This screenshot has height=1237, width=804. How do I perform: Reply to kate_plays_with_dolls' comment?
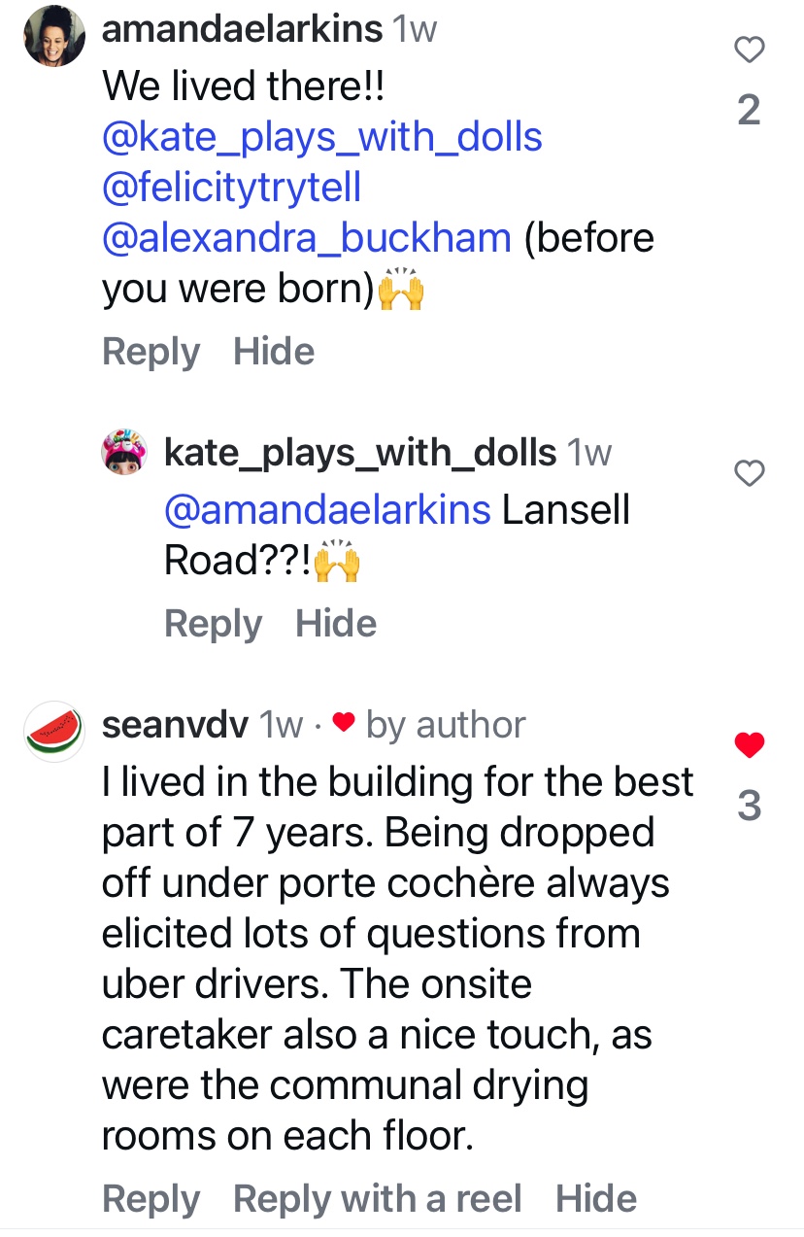213,624
